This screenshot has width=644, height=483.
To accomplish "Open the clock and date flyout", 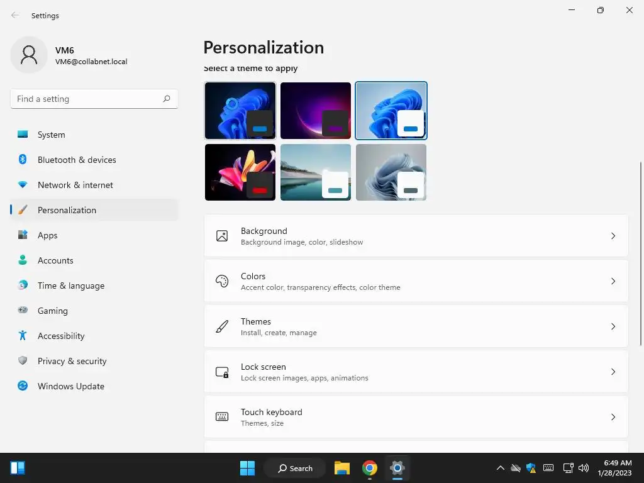I will (x=614, y=468).
